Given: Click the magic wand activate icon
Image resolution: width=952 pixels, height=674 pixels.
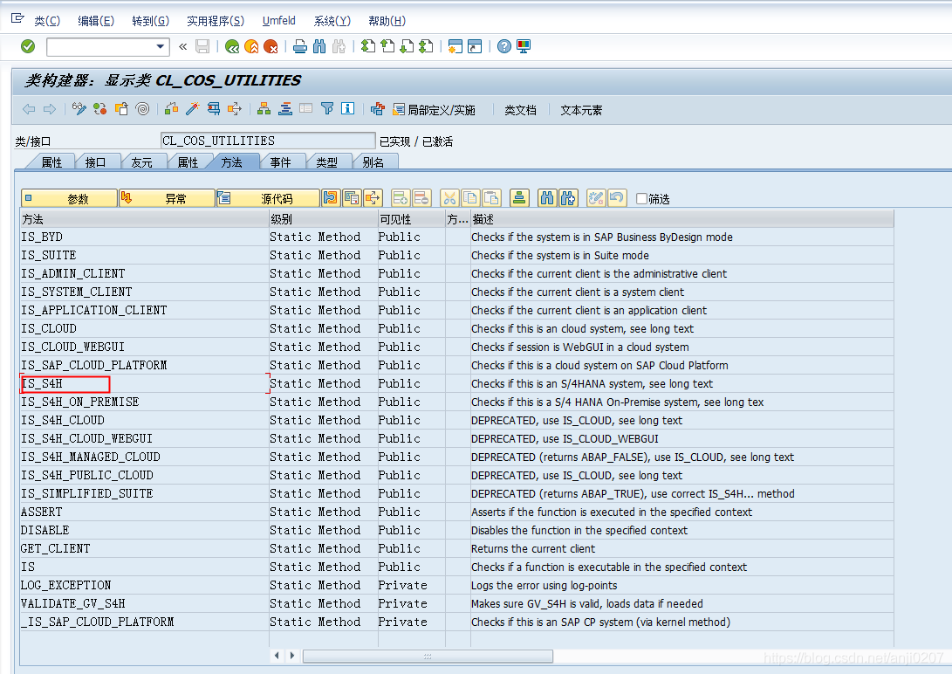Looking at the screenshot, I should (193, 109).
